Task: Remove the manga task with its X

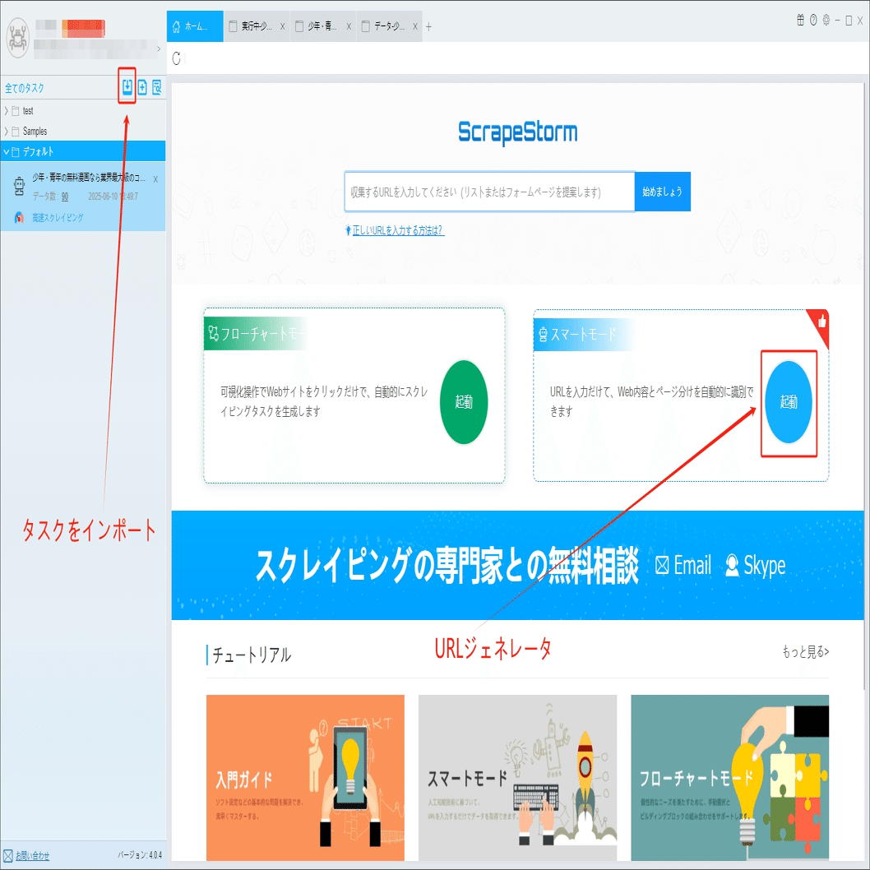Action: (x=155, y=179)
